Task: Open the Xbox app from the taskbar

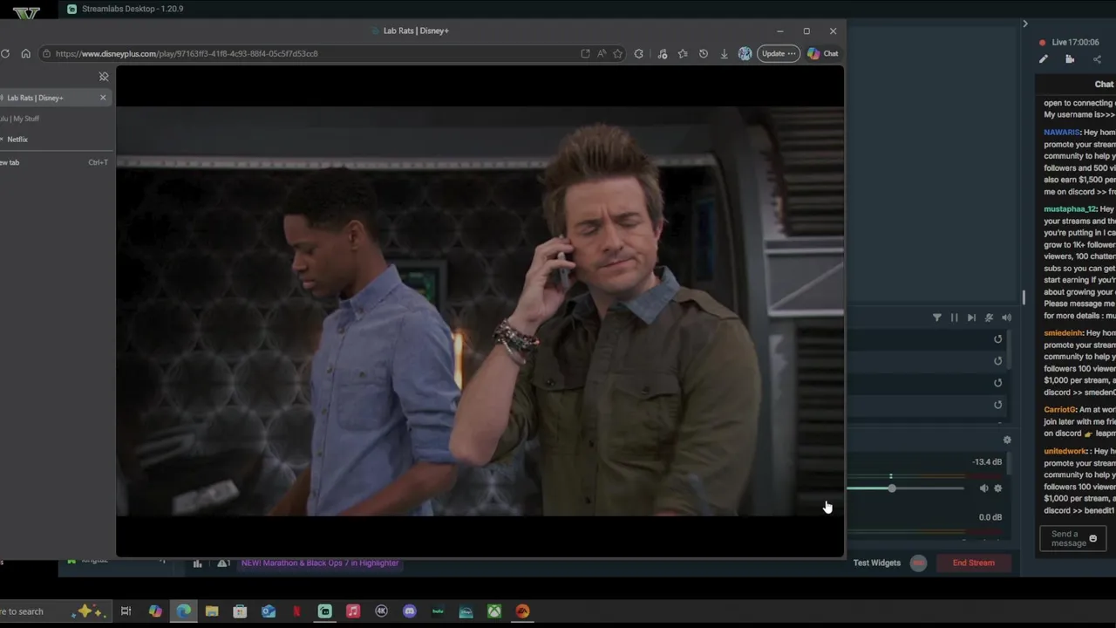Action: click(x=494, y=611)
